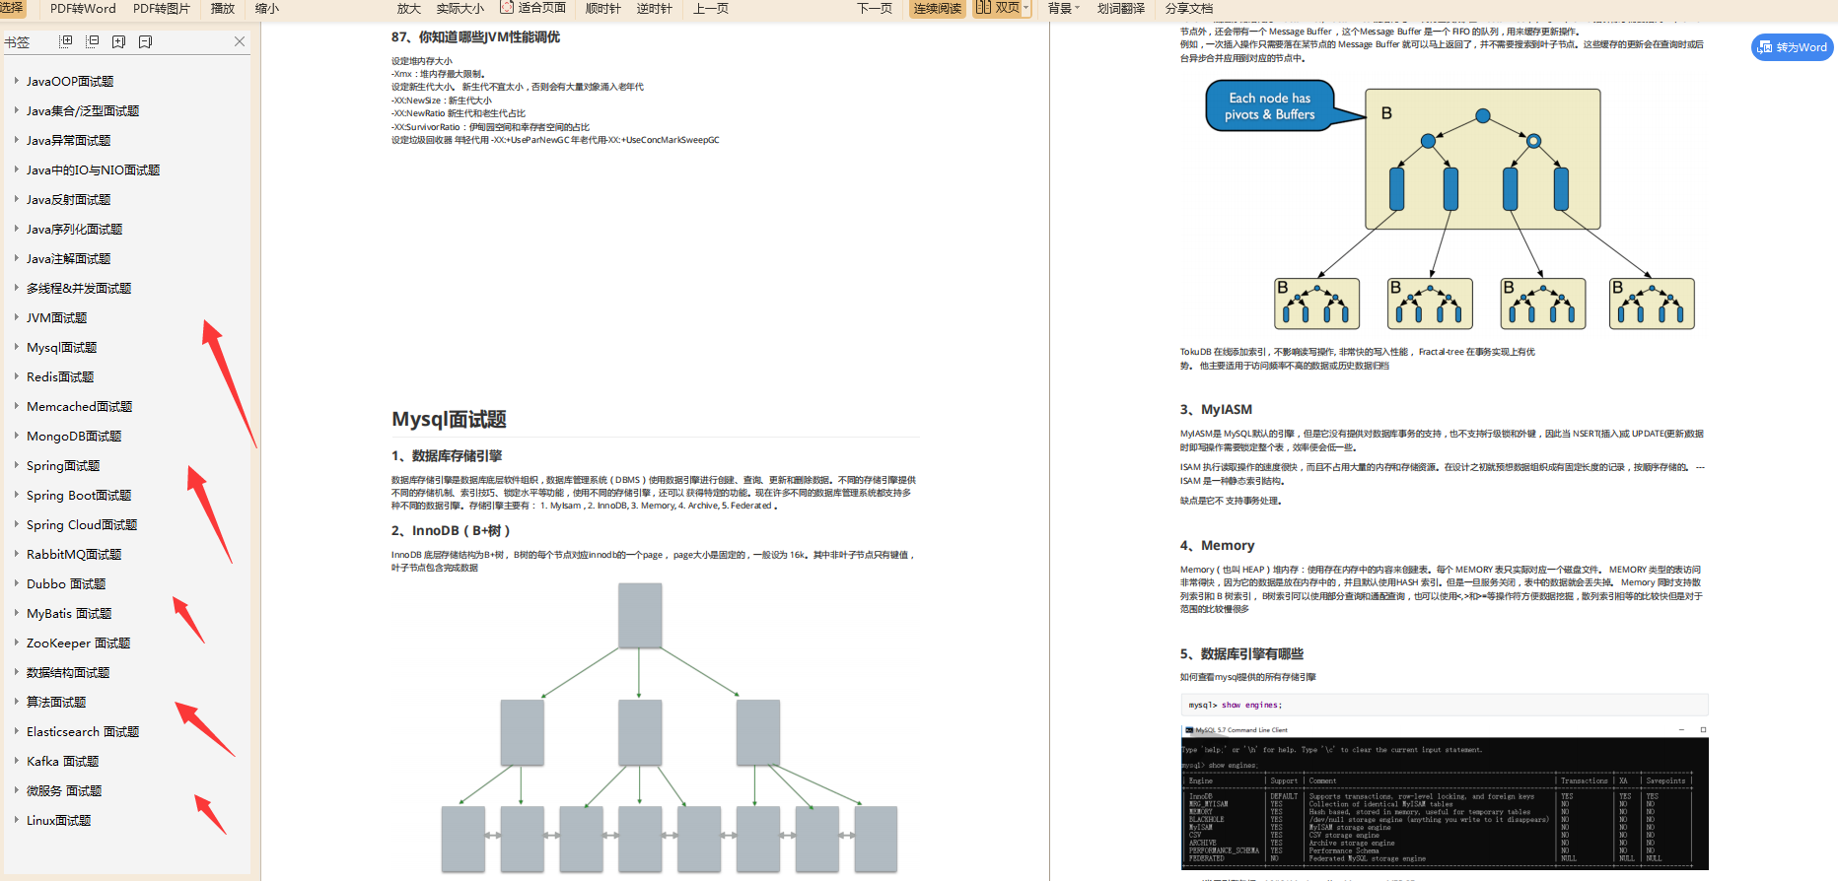Collapse all bookmarks icon in bookmark panel
Screen dimensions: 1838x881
point(93,41)
